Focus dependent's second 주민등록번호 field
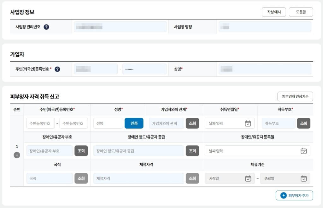This screenshot has width=323, height=208. coord(74,123)
